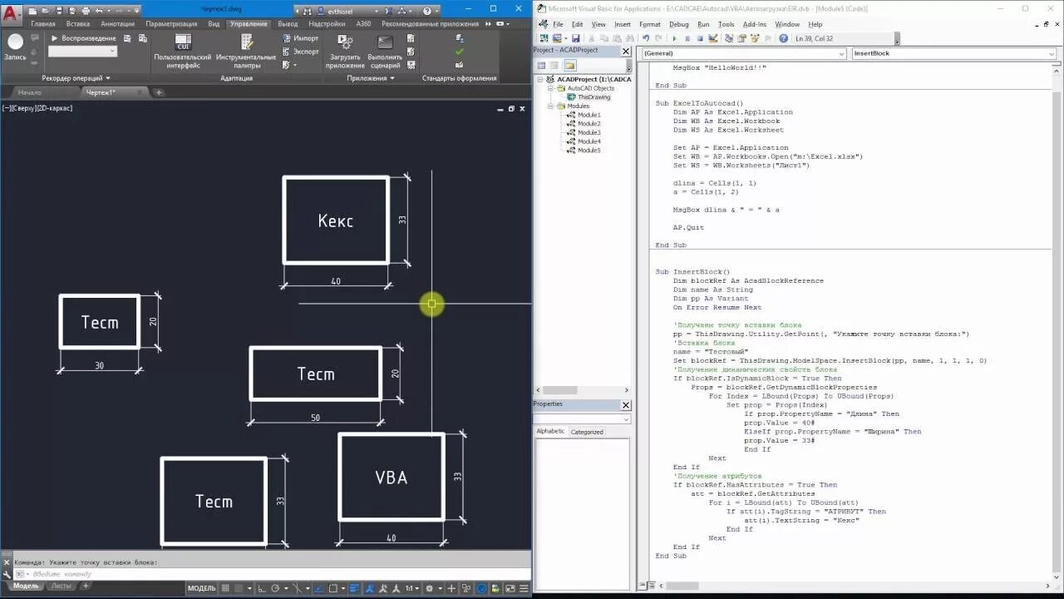The width and height of the screenshot is (1064, 599).
Task: Click green checkmark standards check icon
Action: pos(459,52)
